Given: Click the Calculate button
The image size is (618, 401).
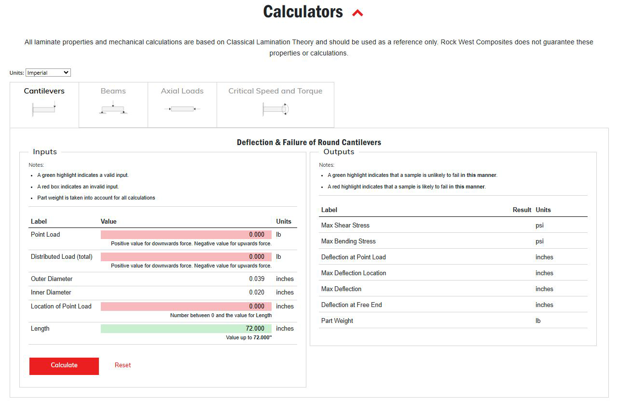Looking at the screenshot, I should pos(64,366).
